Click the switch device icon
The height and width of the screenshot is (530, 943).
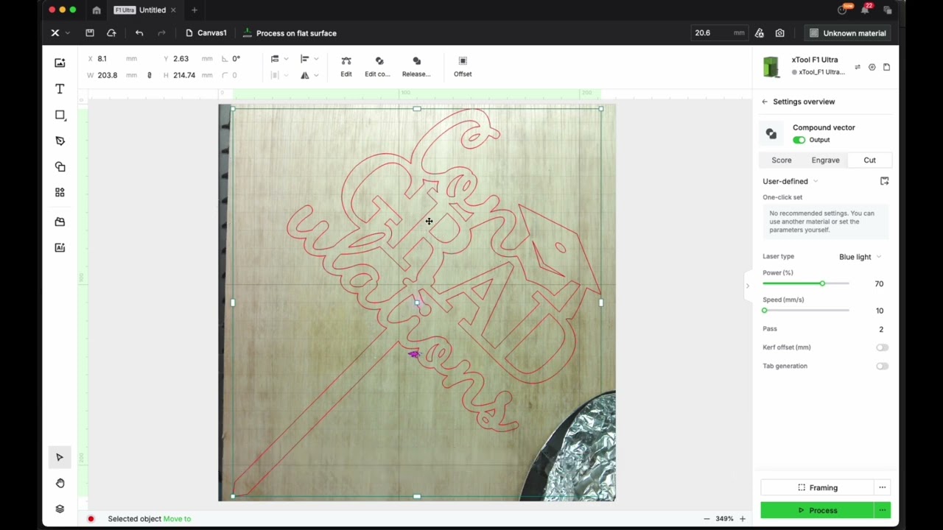(858, 67)
